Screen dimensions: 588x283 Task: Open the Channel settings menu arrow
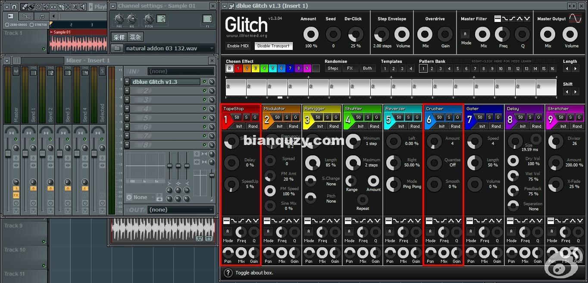[x=113, y=6]
